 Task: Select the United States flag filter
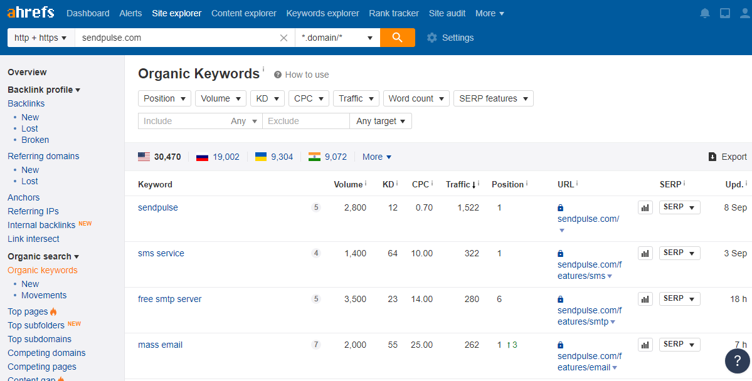tap(144, 157)
